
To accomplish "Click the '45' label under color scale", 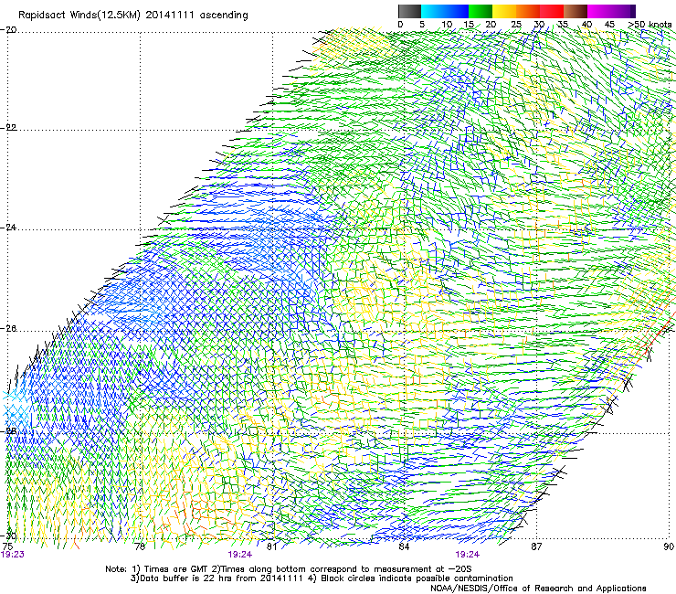I will coord(609,25).
